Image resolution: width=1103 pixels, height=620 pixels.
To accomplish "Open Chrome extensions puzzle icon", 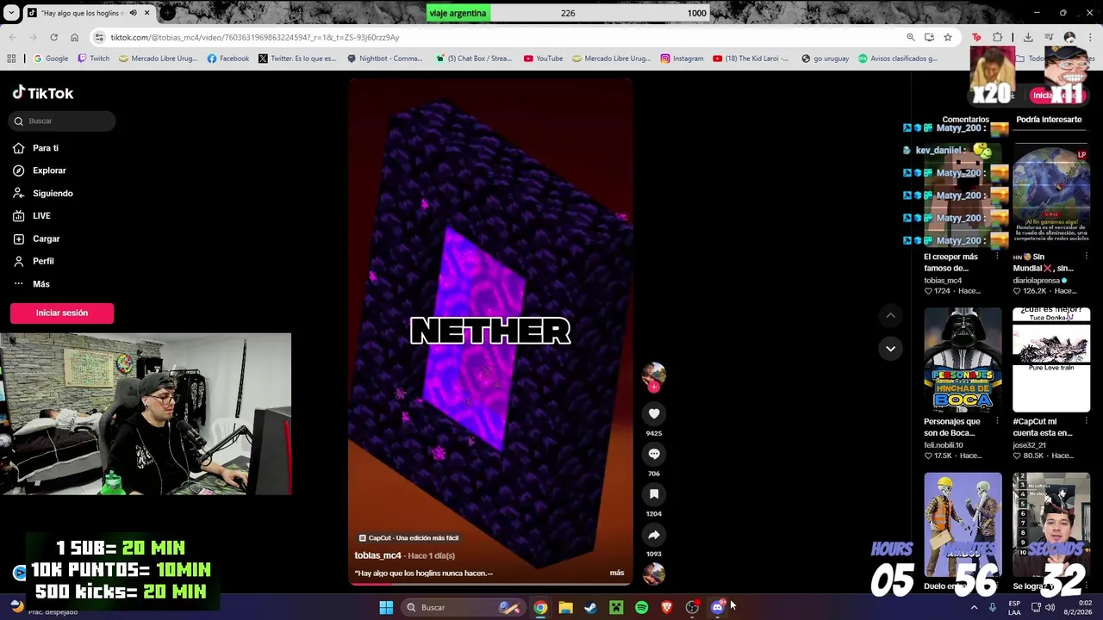I will (x=997, y=37).
